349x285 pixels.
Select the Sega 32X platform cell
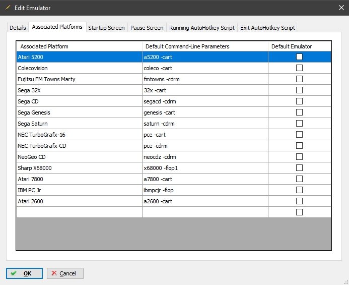point(79,90)
